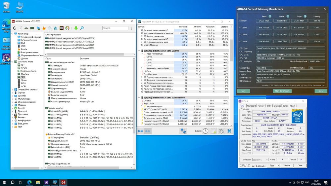The height and width of the screenshot is (186, 331).
Task: Collapse HWiNFO Xeon E3-1241 v3 DTS group
Action: [139, 51]
